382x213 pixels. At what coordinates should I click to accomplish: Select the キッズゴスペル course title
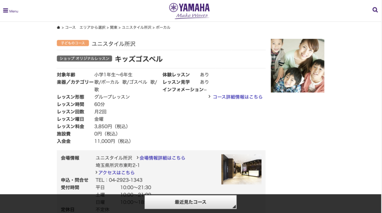click(x=139, y=59)
